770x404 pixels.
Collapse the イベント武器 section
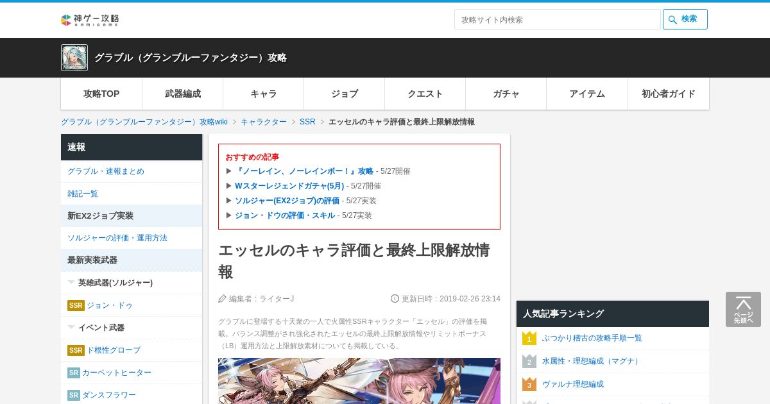[x=132, y=328]
